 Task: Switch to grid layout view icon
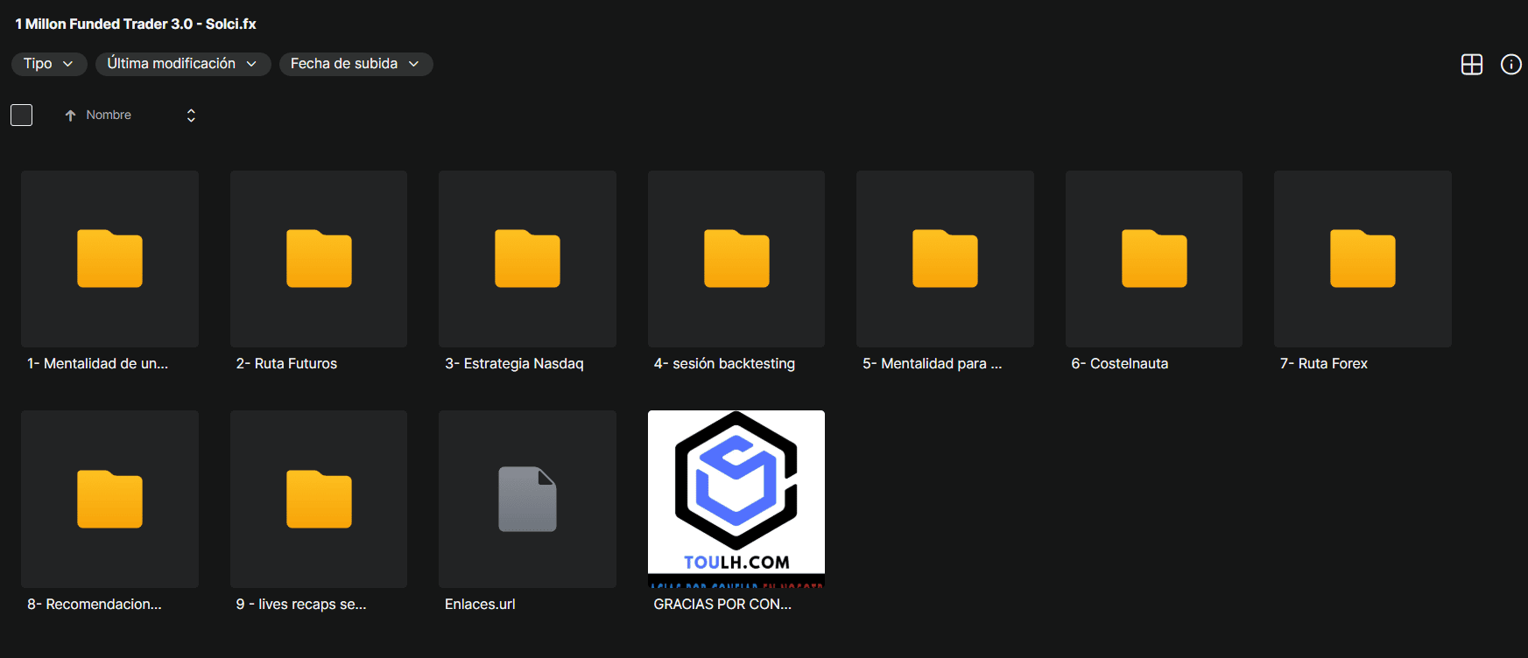coord(1472,64)
